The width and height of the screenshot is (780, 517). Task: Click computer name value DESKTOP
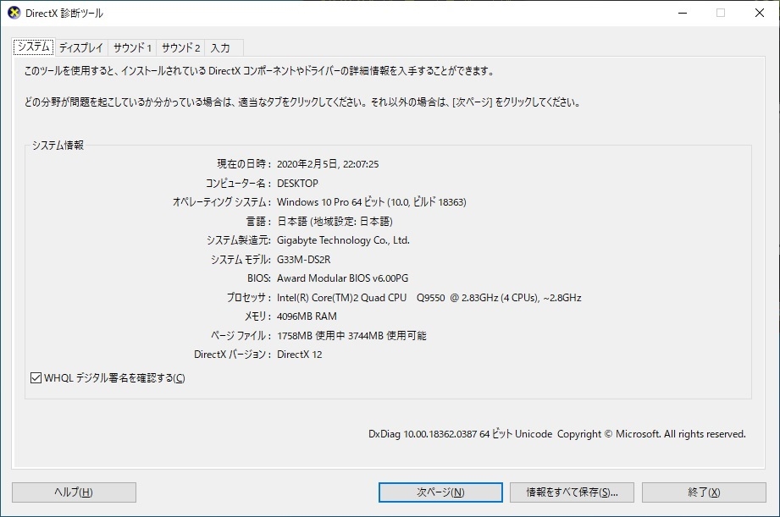[297, 184]
